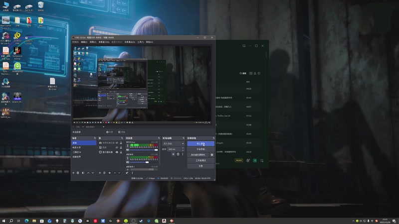Open transition properties three-dot menu
Viewport: 399px width, 224px height.
[x=183, y=154]
